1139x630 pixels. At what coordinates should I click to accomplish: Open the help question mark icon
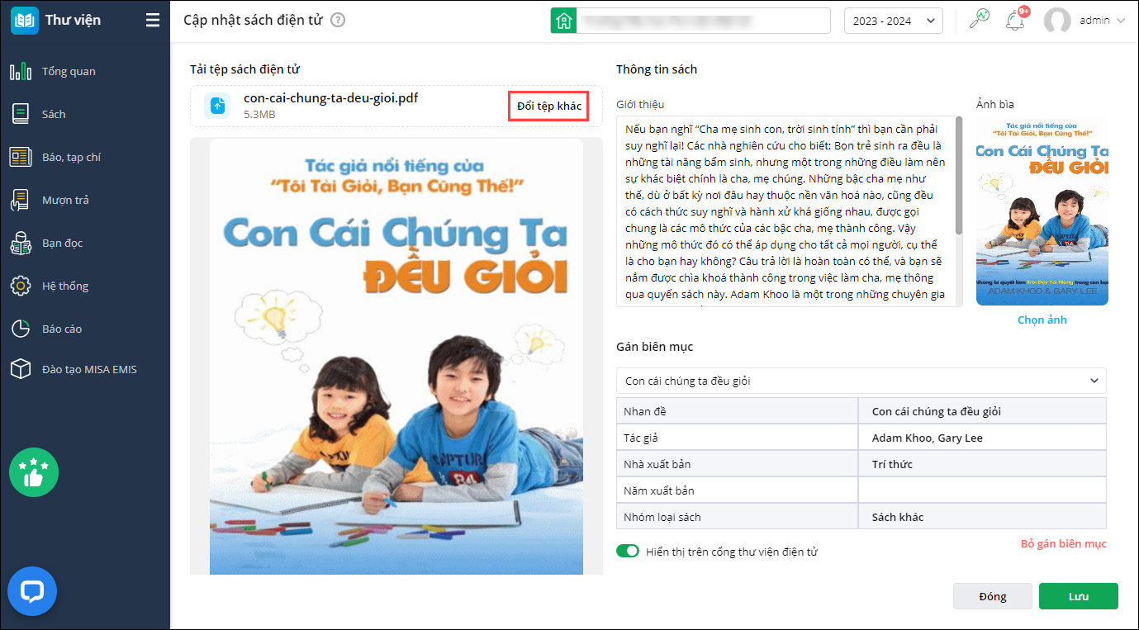pyautogui.click(x=337, y=21)
